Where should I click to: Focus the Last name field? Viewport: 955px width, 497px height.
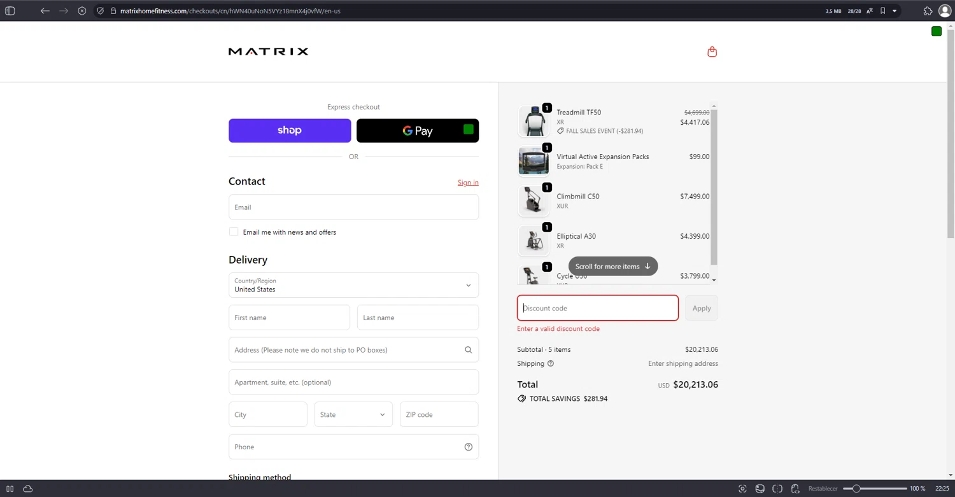[x=418, y=318]
